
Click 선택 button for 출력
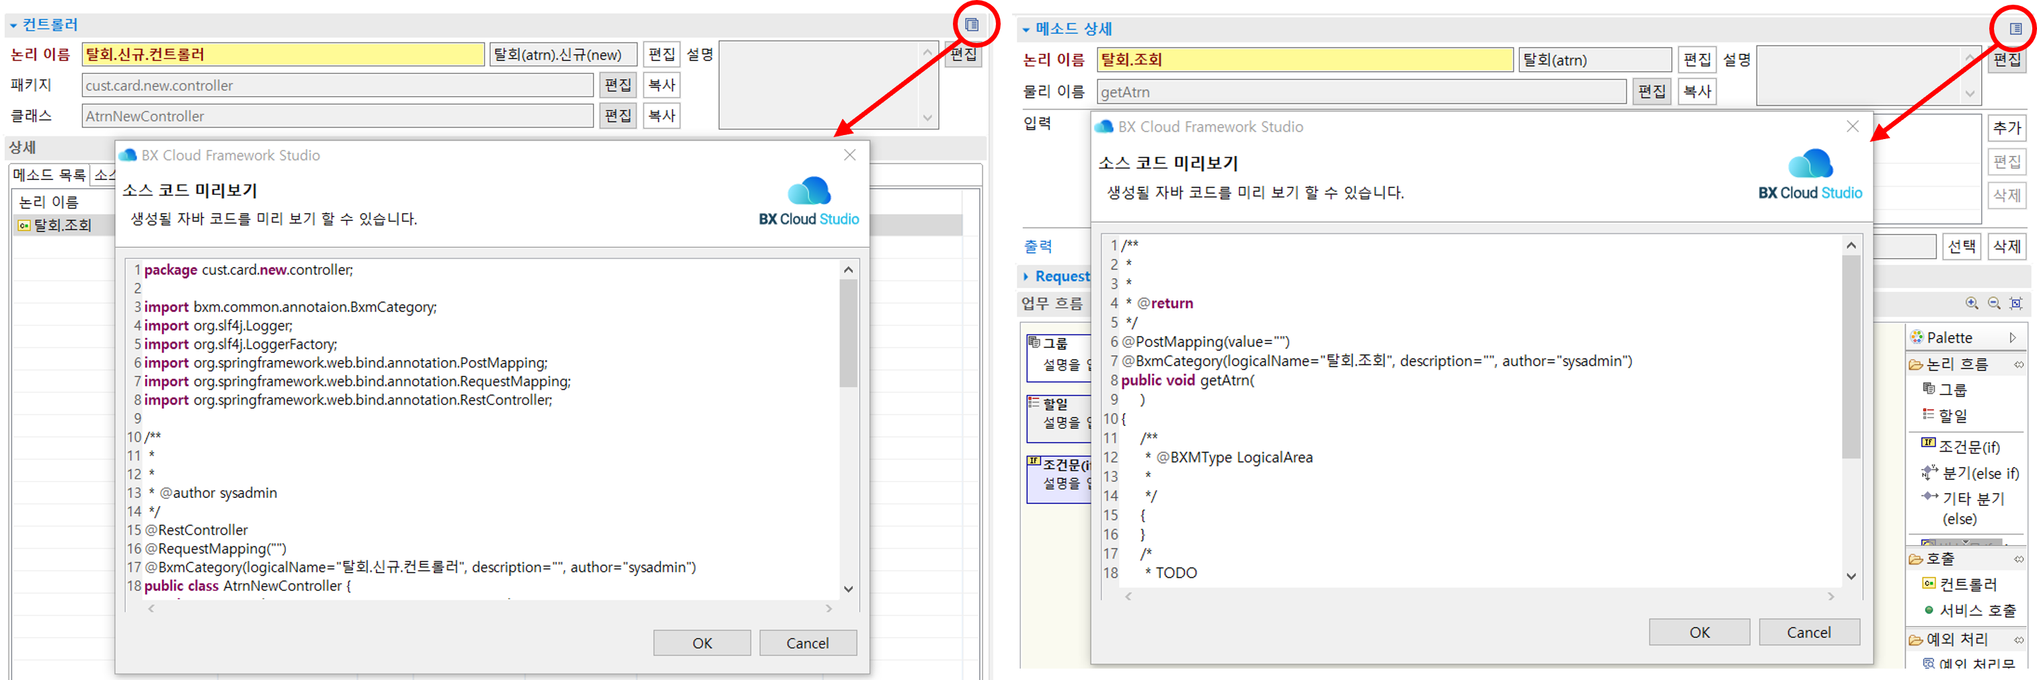pos(1962,247)
